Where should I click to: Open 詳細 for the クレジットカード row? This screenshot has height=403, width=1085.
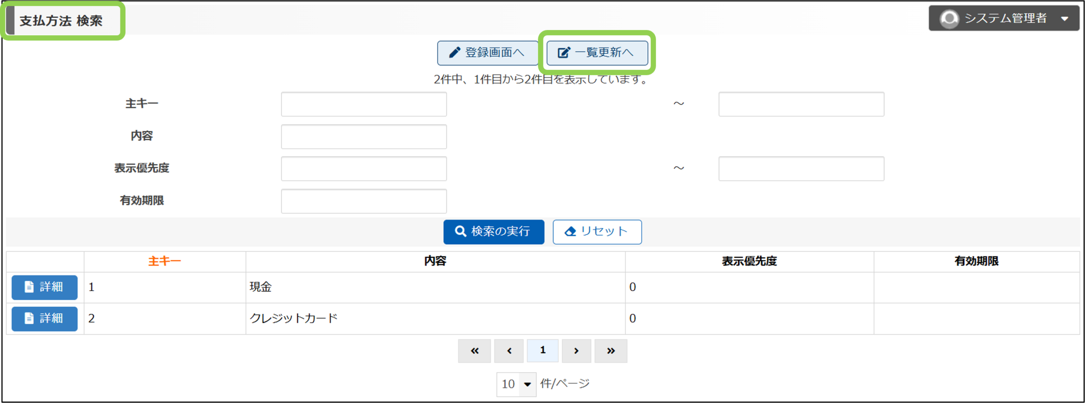(45, 318)
